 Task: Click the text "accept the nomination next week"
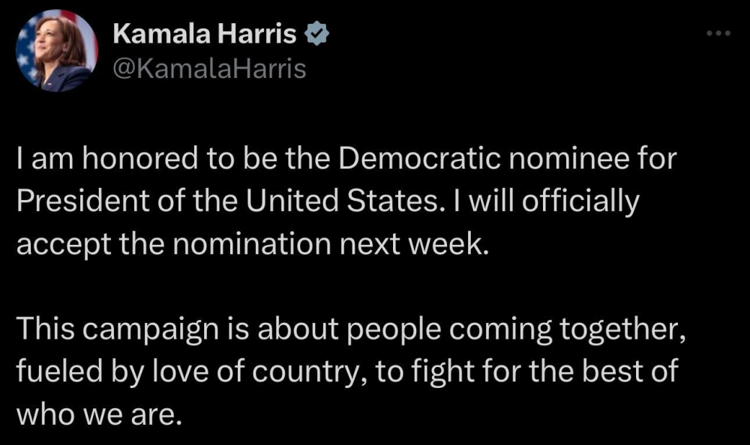[x=252, y=245]
